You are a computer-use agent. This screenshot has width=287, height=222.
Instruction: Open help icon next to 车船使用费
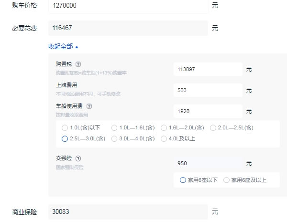point(89,106)
